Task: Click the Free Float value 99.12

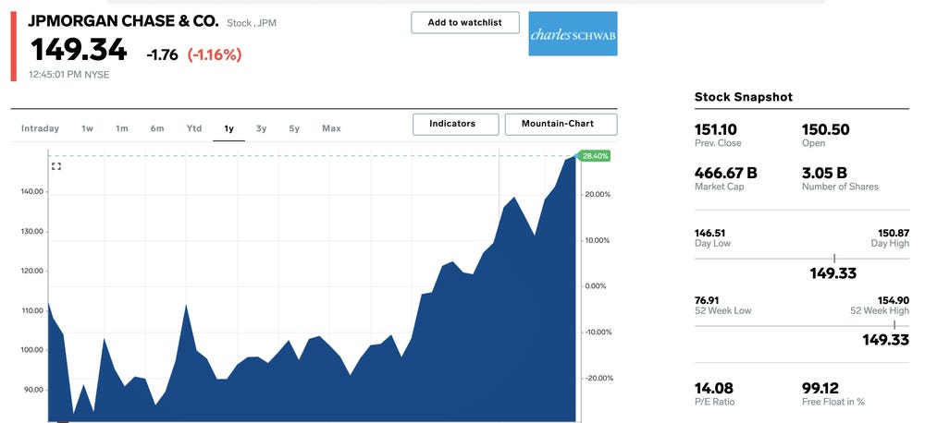Action: (820, 388)
